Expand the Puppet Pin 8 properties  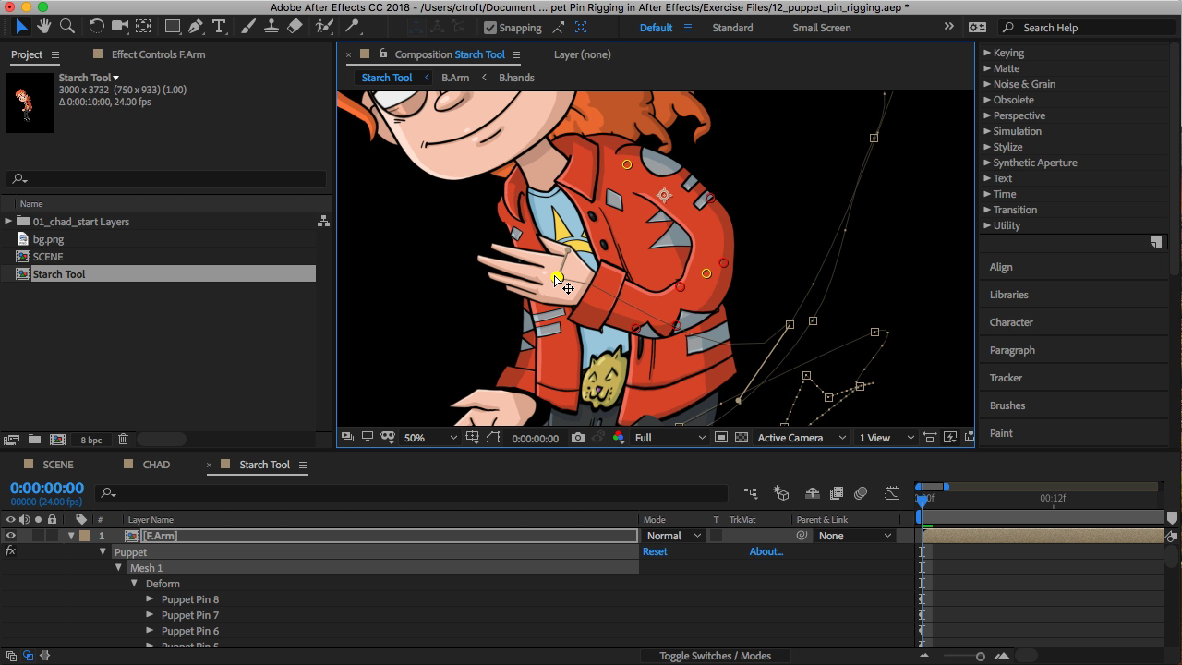click(151, 598)
